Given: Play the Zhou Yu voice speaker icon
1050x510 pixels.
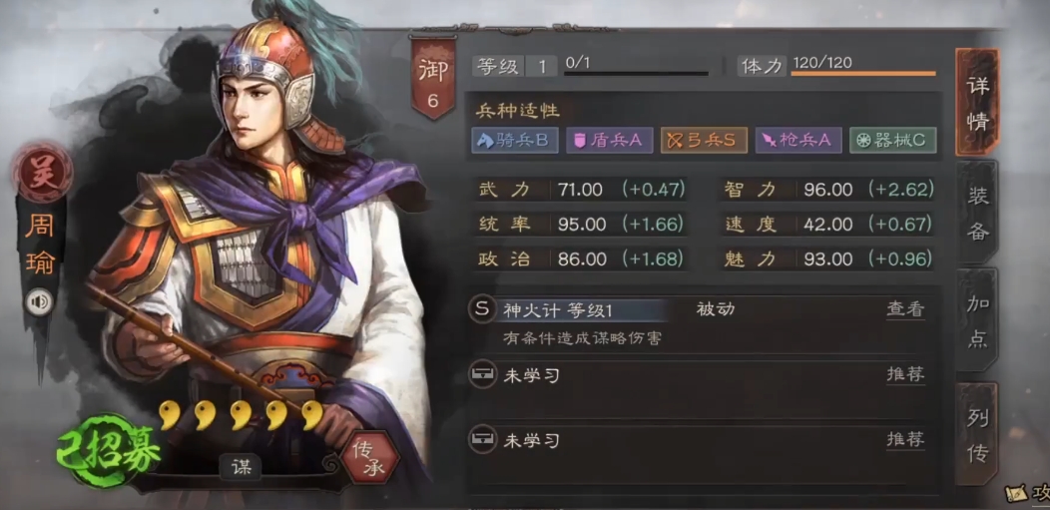Looking at the screenshot, I should pos(40,302).
